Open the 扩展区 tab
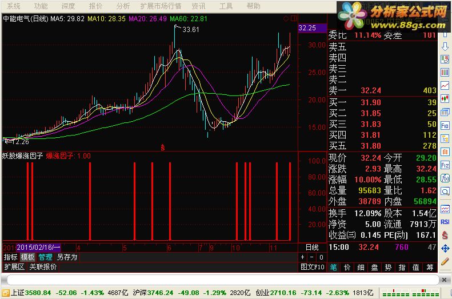Screen dimensions: 452x299 coord(14,267)
